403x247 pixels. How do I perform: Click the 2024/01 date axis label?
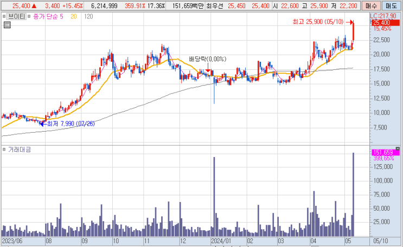221,241
